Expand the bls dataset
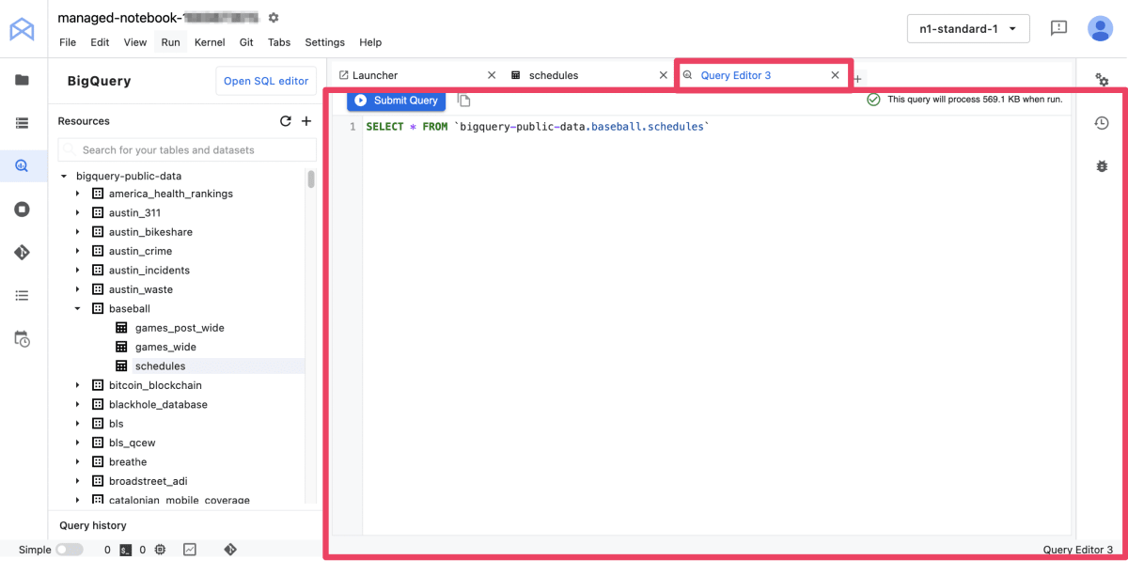Image resolution: width=1128 pixels, height=575 pixels. (78, 424)
